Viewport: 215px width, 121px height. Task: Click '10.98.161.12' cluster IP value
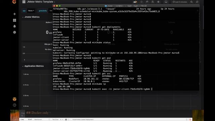pos(91,79)
